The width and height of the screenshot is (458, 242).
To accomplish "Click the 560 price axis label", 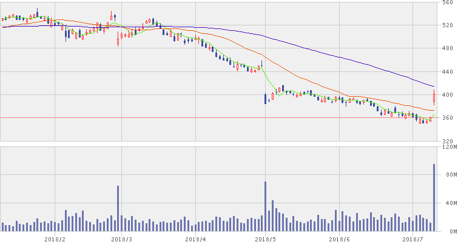I will pos(448,3).
